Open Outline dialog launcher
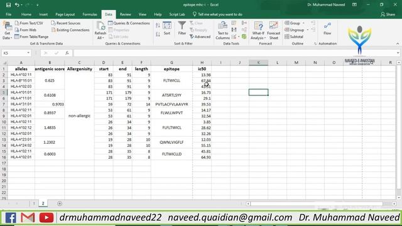Image resolution: width=402 pixels, height=226 pixels. coord(315,44)
